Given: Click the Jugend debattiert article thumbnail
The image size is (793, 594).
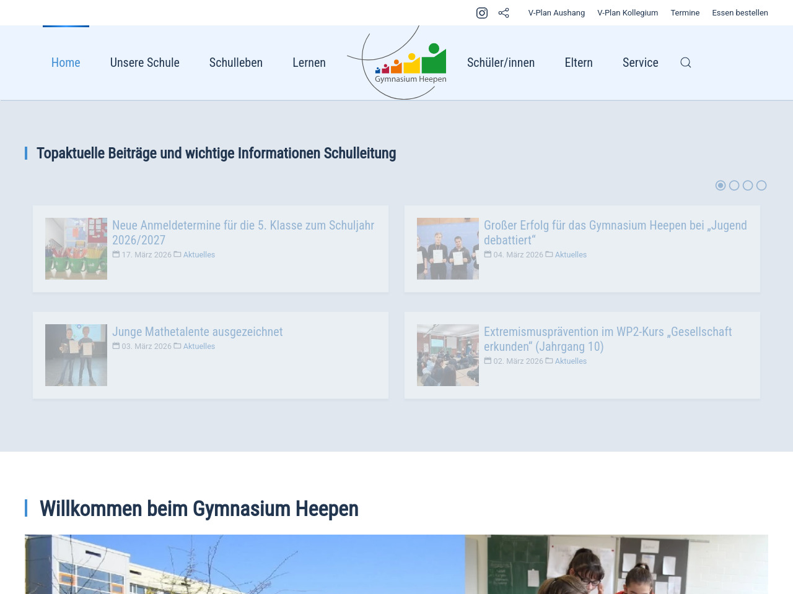Looking at the screenshot, I should tap(448, 249).
